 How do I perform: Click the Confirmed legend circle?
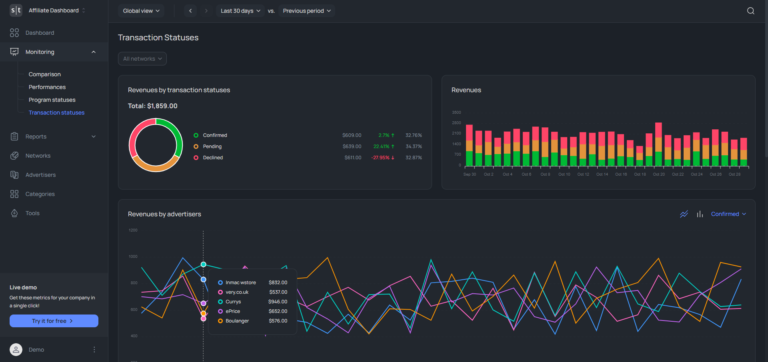tap(196, 135)
